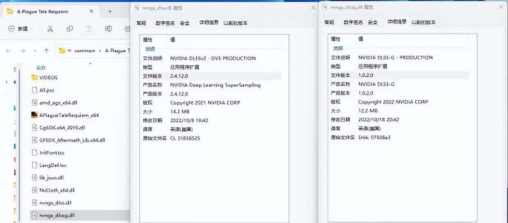Select the file GFSDK_Aftermath_Lib.x64.dll

coord(73,140)
